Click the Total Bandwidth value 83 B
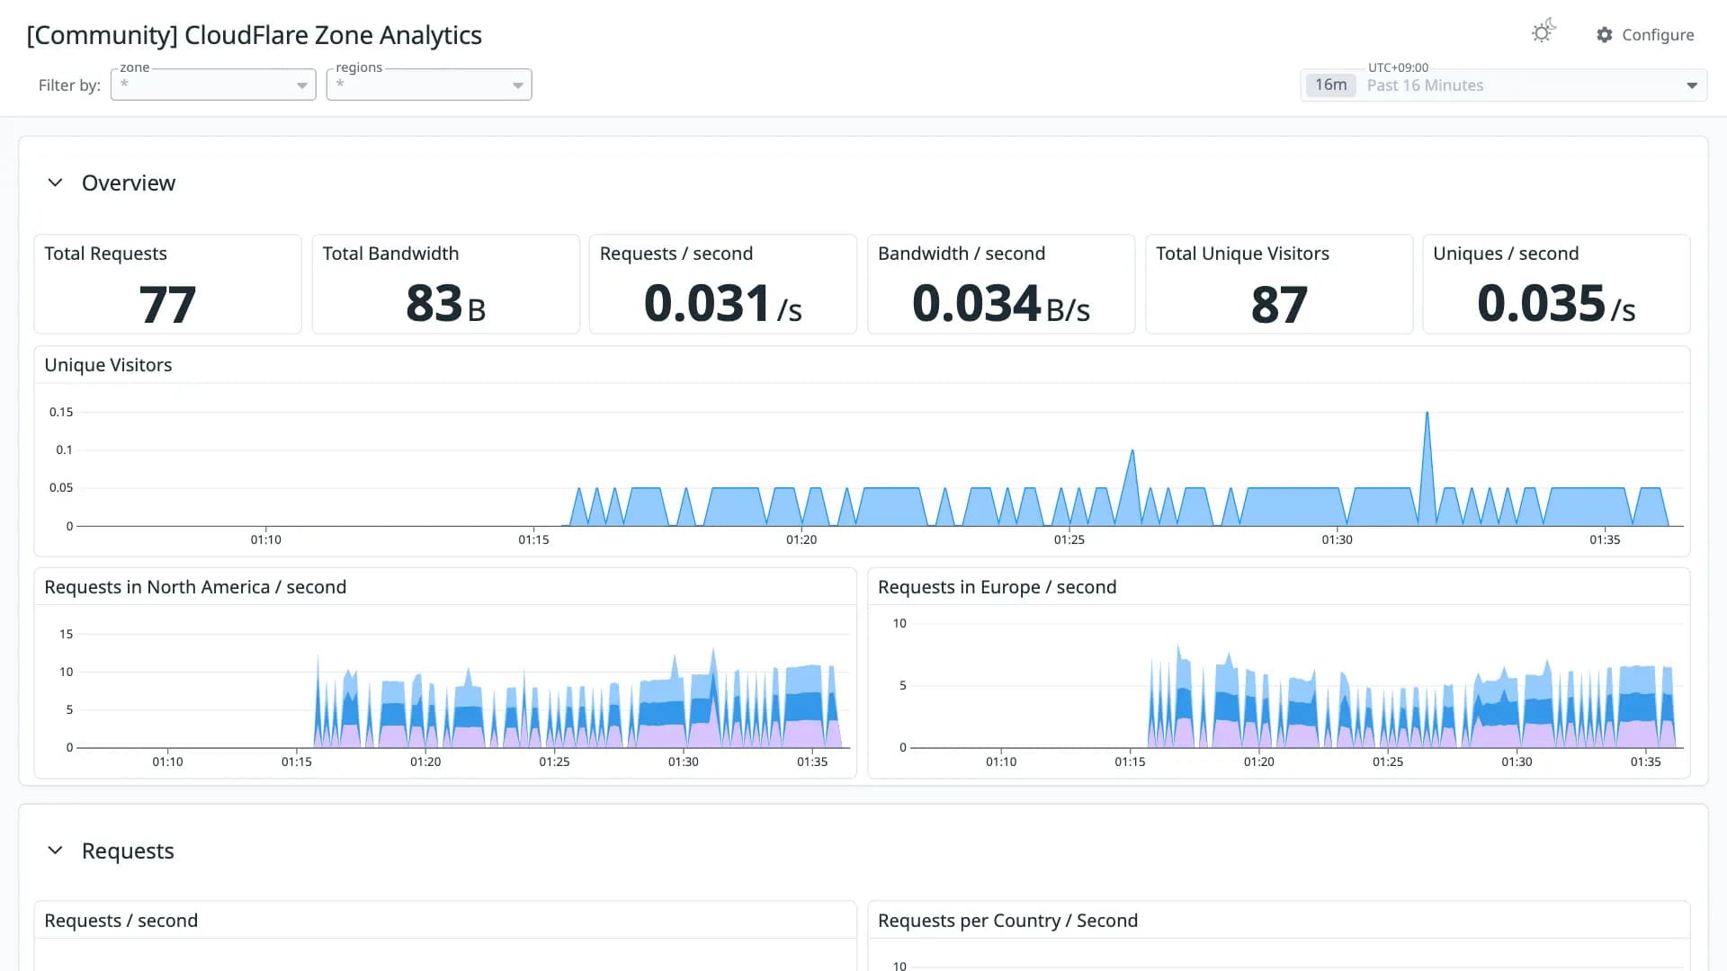The width and height of the screenshot is (1727, 971). [445, 304]
